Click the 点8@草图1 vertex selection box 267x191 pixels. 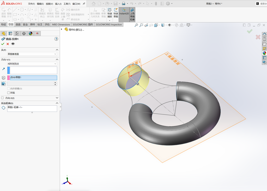coord(34,78)
